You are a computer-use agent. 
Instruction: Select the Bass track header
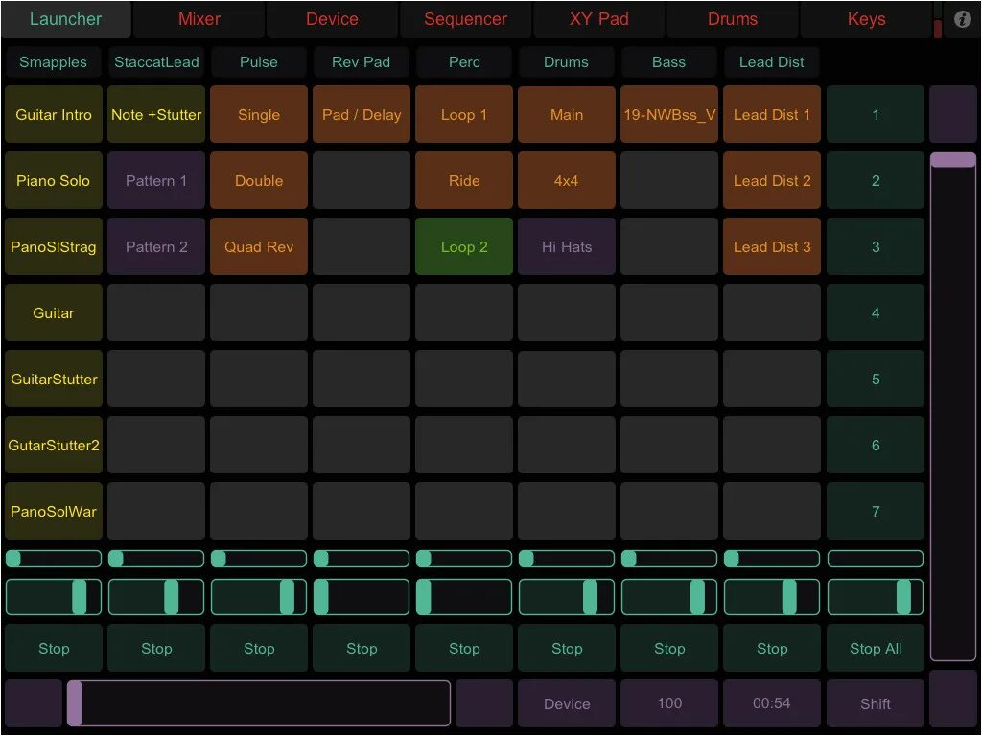[x=669, y=62]
